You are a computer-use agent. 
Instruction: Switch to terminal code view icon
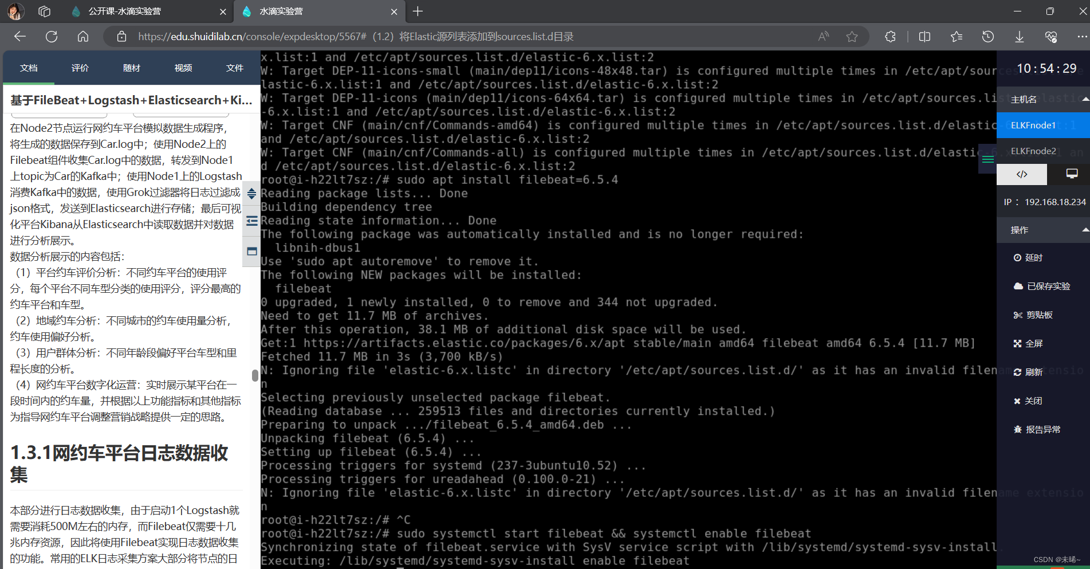pos(1022,174)
